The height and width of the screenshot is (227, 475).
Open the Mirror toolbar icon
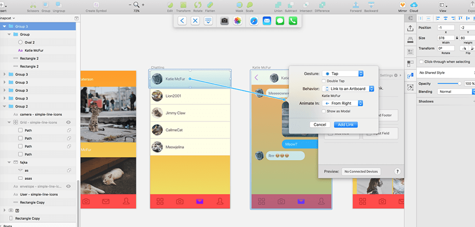(x=402, y=5)
